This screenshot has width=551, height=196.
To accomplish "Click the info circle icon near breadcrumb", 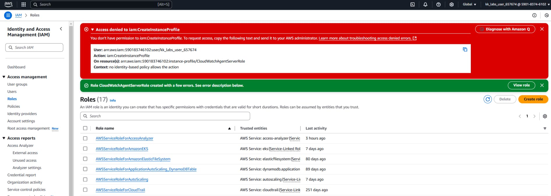I will coord(534,15).
